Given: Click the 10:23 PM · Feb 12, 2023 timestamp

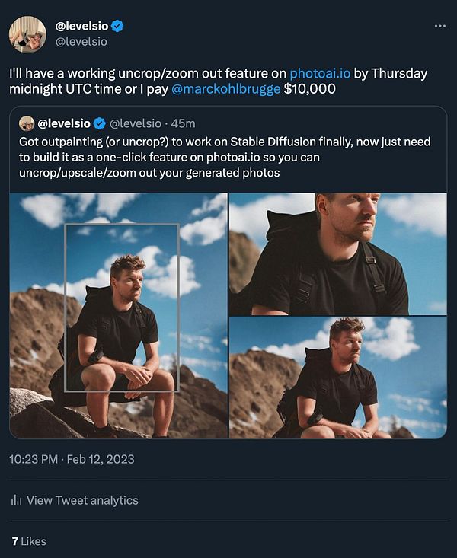Looking at the screenshot, I should tap(72, 459).
